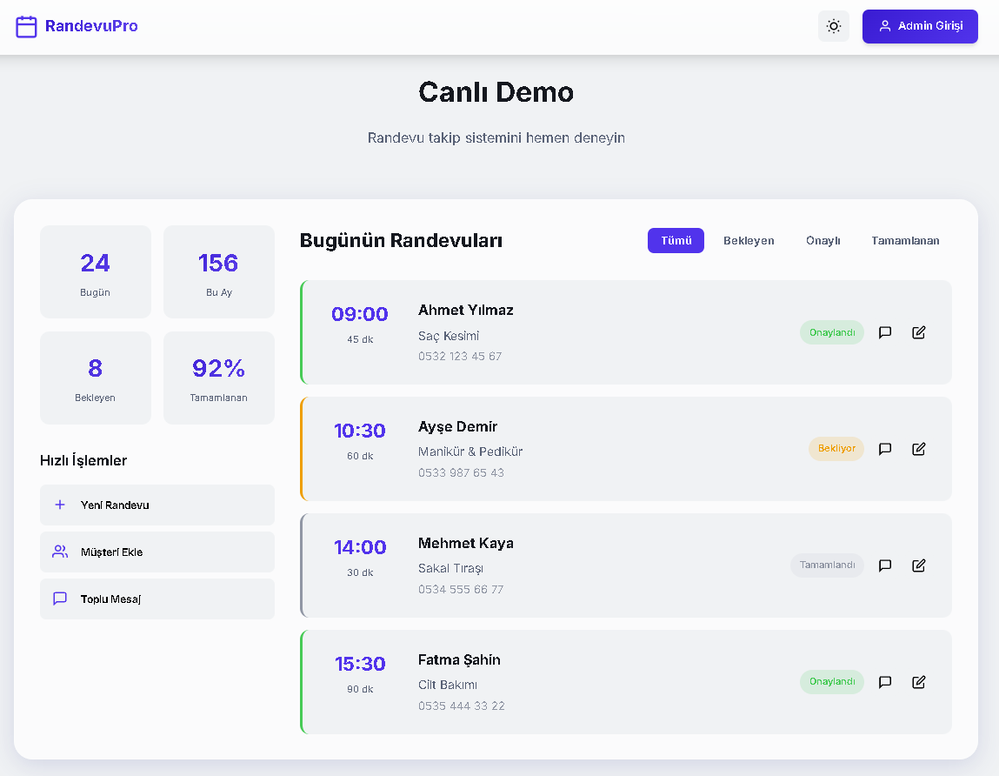Viewport: 999px width, 776px height.
Task: Click message icon for Fatma Şahin
Action: tap(885, 682)
